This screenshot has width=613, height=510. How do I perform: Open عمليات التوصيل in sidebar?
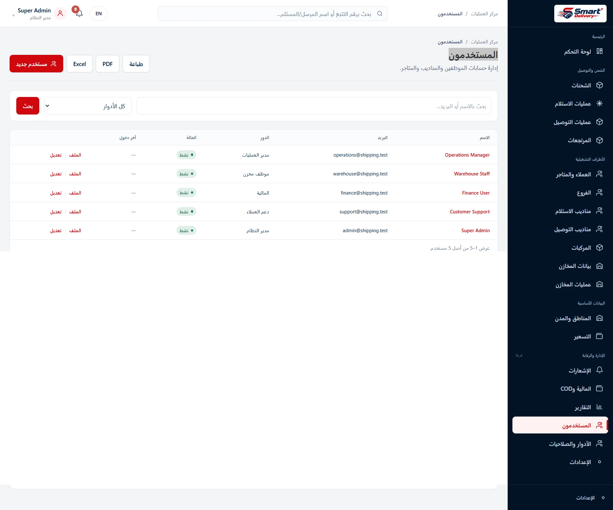(x=560, y=122)
